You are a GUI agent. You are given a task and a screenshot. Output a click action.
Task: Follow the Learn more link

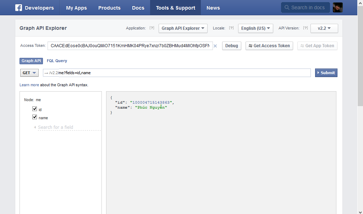(x=29, y=85)
